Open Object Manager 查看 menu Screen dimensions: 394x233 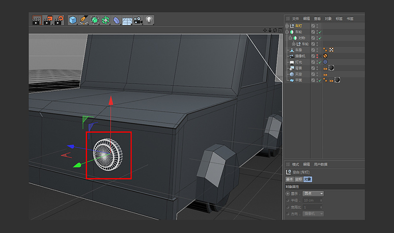tap(317, 19)
